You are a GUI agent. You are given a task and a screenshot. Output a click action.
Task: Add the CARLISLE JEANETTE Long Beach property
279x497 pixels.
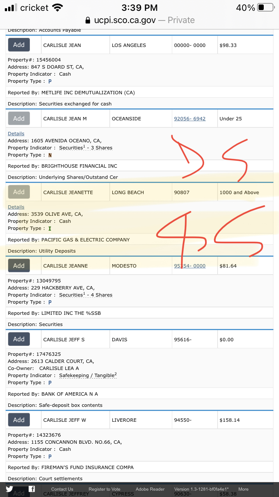[x=19, y=192]
